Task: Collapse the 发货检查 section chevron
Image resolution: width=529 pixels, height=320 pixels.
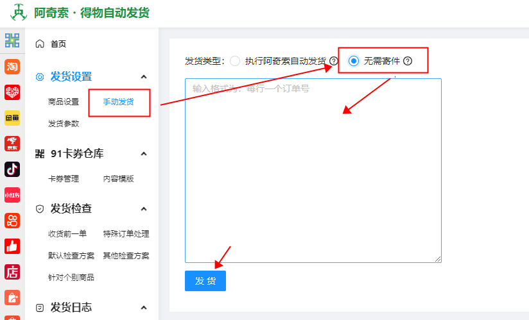Action: (144, 209)
